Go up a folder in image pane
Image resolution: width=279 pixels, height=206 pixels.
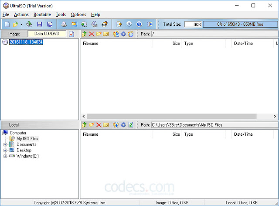(84, 34)
